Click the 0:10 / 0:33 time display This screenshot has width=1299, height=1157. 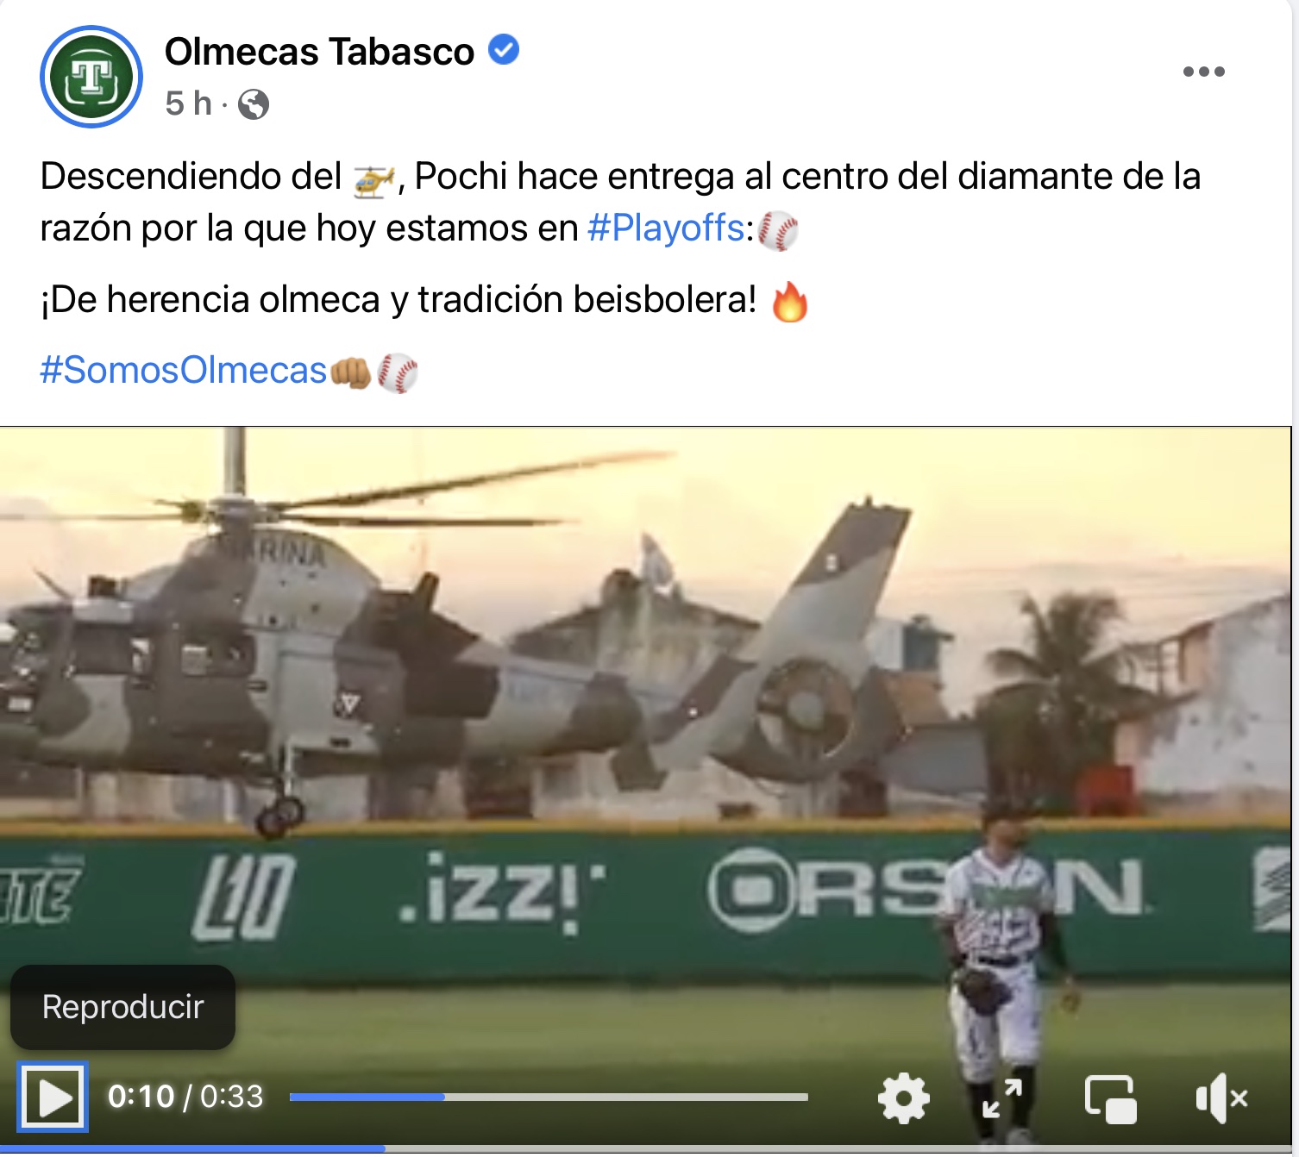point(185,1097)
